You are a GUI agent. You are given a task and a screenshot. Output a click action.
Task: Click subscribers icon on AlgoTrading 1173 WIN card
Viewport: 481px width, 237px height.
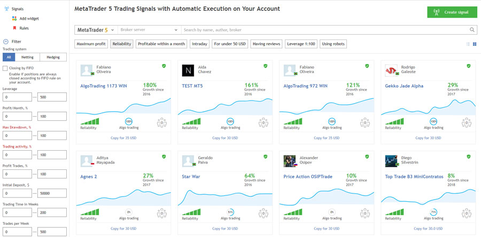(x=161, y=122)
